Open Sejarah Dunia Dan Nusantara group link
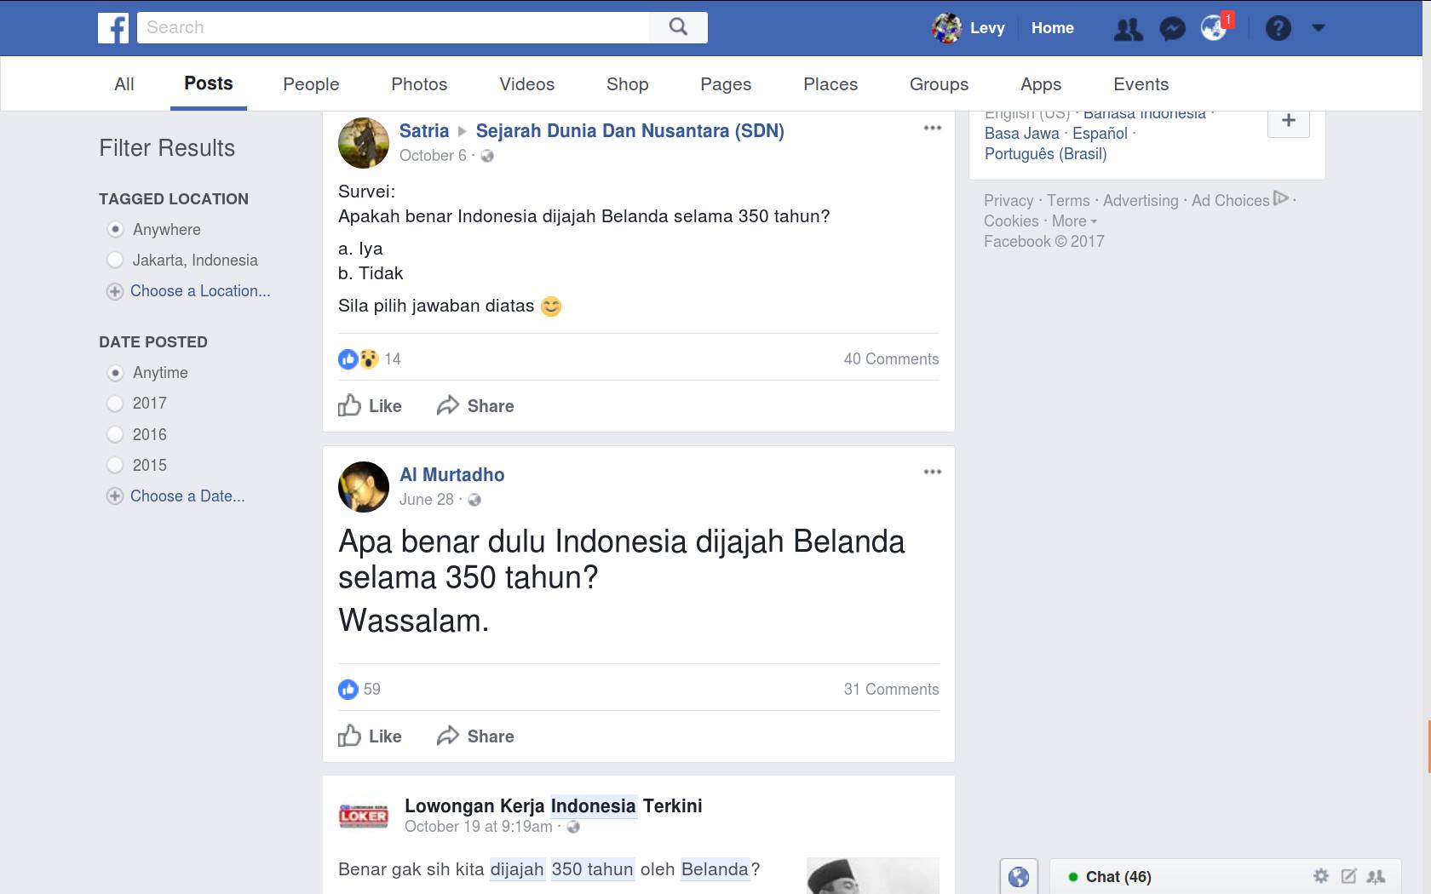 pyautogui.click(x=629, y=131)
